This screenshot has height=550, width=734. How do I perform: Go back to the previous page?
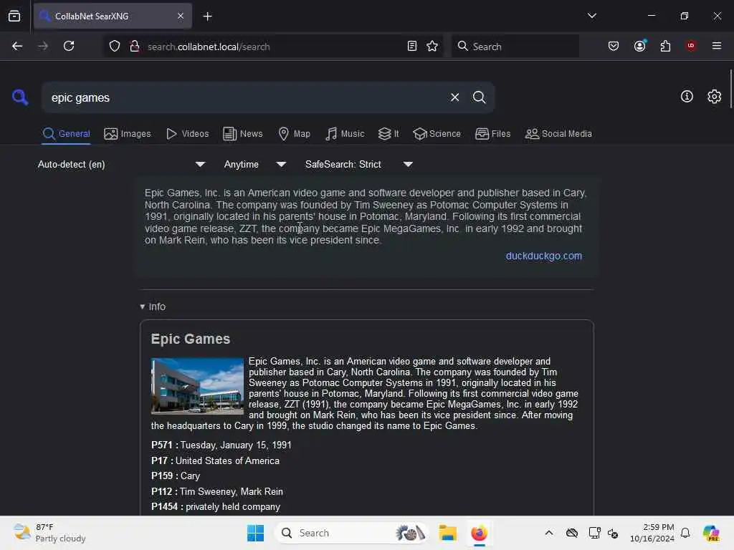point(17,47)
